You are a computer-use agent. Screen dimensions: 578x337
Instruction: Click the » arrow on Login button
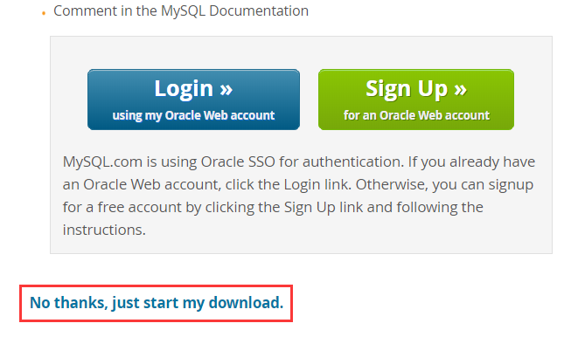[226, 89]
